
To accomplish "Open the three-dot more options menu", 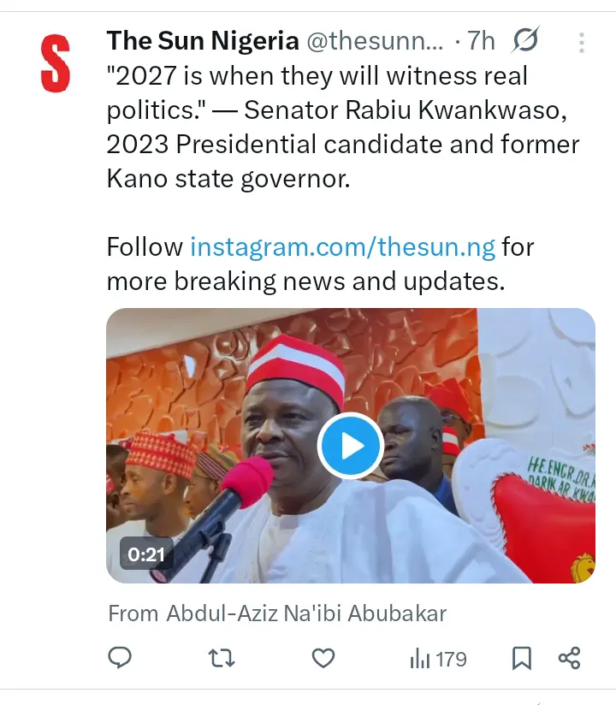I will coord(582,42).
